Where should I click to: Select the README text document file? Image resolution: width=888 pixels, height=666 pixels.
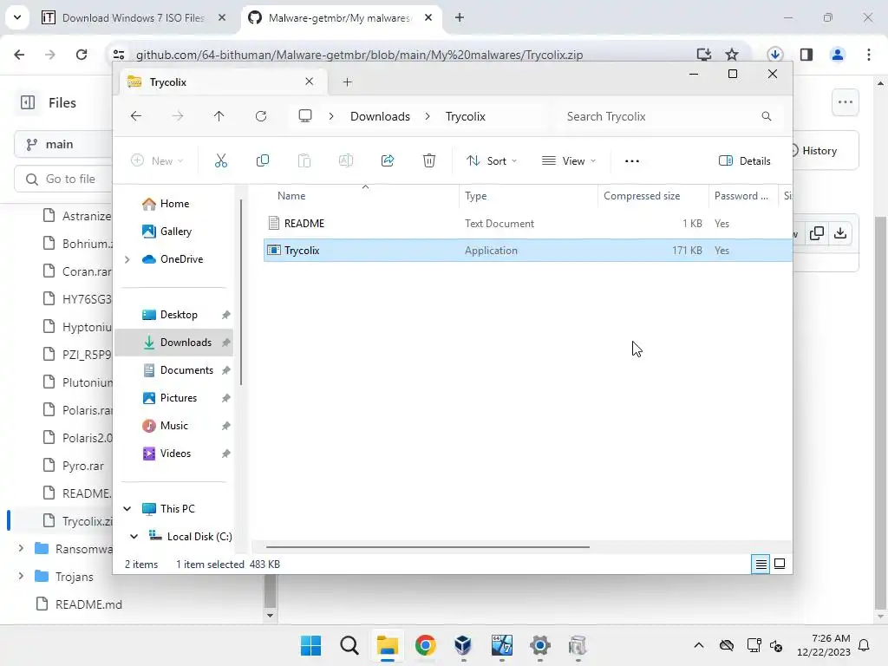pos(528,223)
